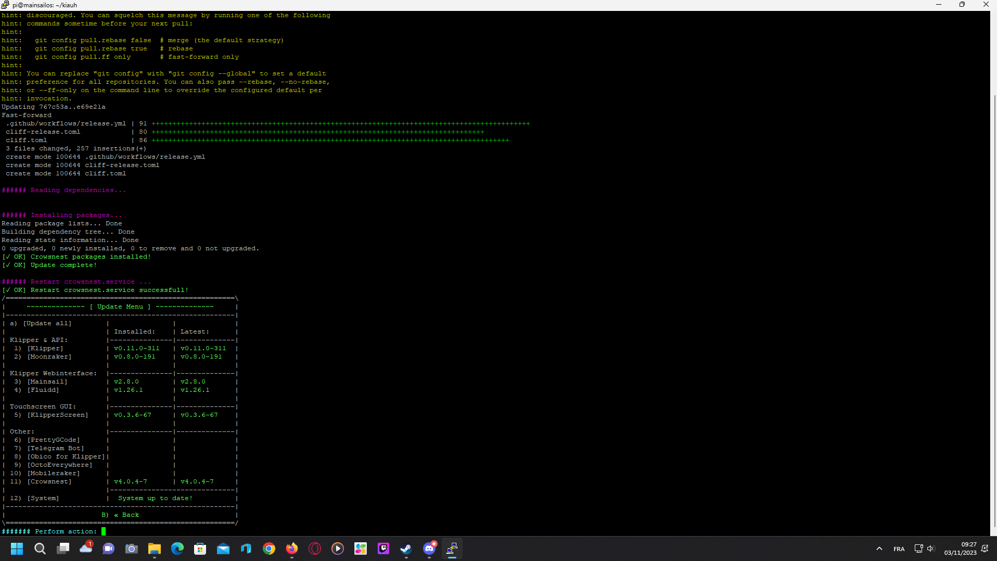This screenshot has height=561, width=997.
Task: Click Klipper's installed version v0.11.0-311
Action: tap(137, 348)
